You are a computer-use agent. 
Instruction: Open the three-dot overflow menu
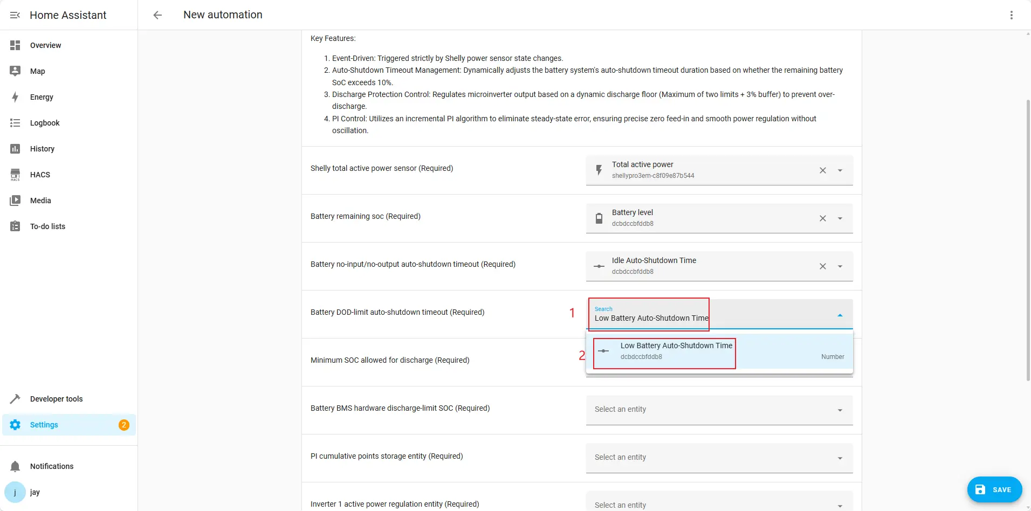pyautogui.click(x=1011, y=15)
